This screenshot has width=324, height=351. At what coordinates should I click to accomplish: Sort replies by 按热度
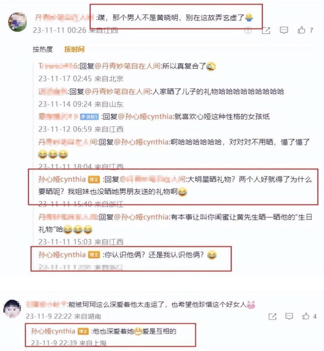pos(43,49)
